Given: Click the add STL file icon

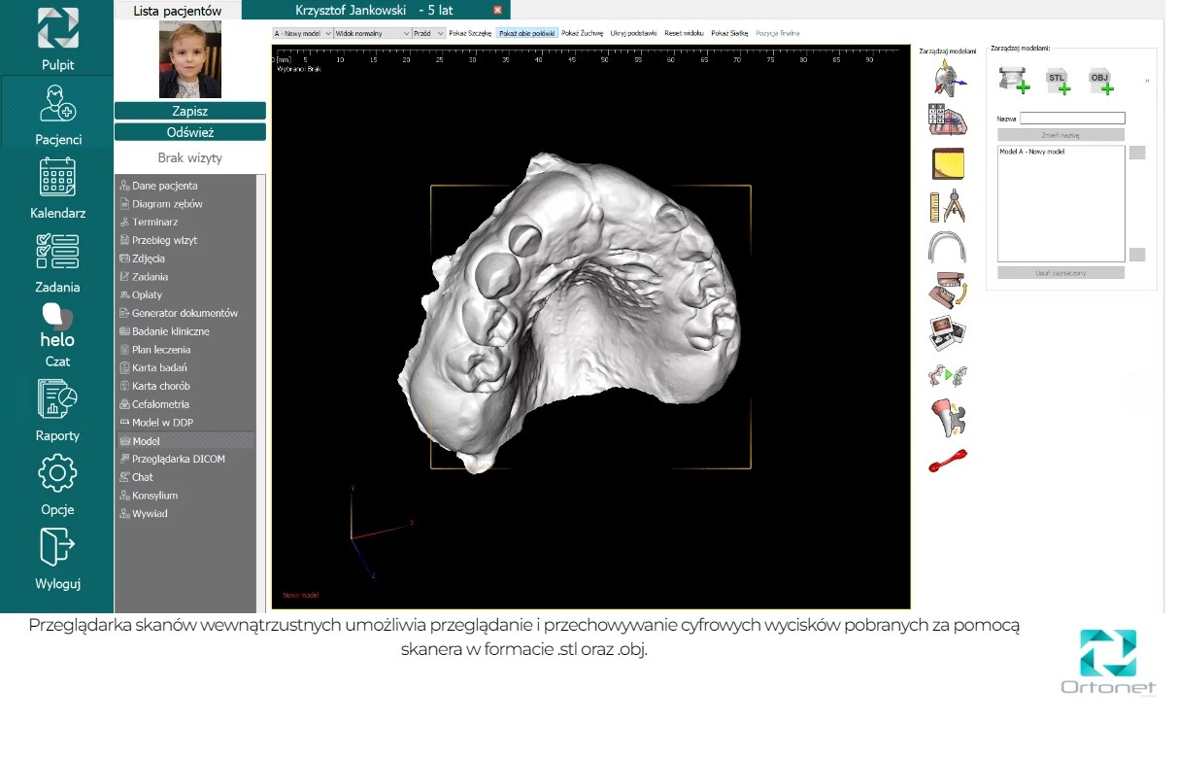Looking at the screenshot, I should coord(1058,82).
